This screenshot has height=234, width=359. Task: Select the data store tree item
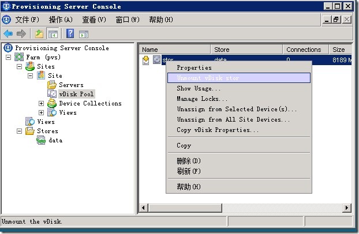click(55, 140)
